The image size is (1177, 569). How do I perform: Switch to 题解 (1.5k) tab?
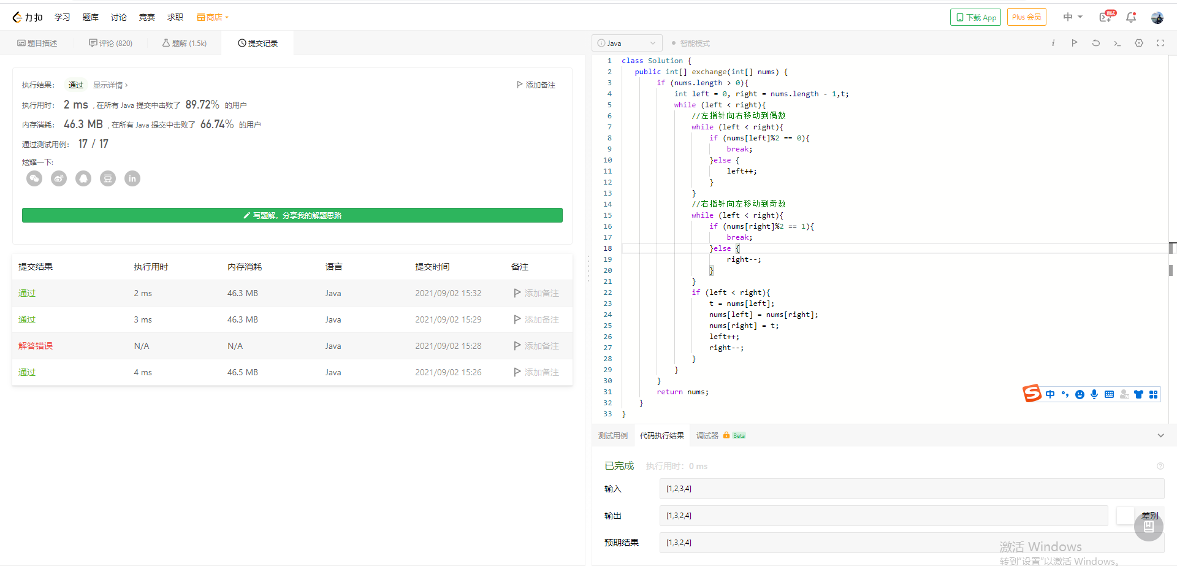click(184, 43)
